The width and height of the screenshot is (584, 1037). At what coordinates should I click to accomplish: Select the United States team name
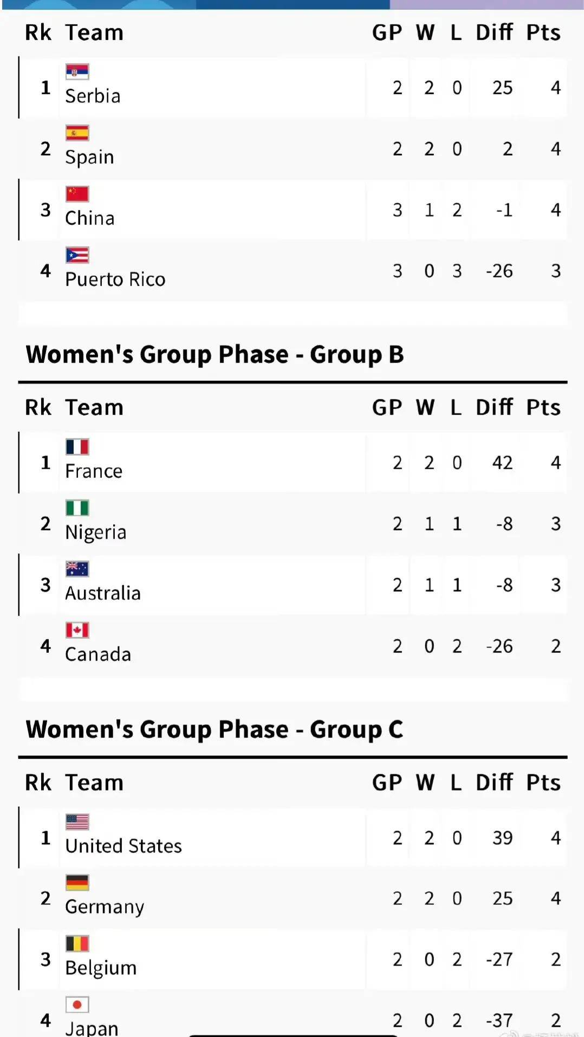pyautogui.click(x=123, y=846)
